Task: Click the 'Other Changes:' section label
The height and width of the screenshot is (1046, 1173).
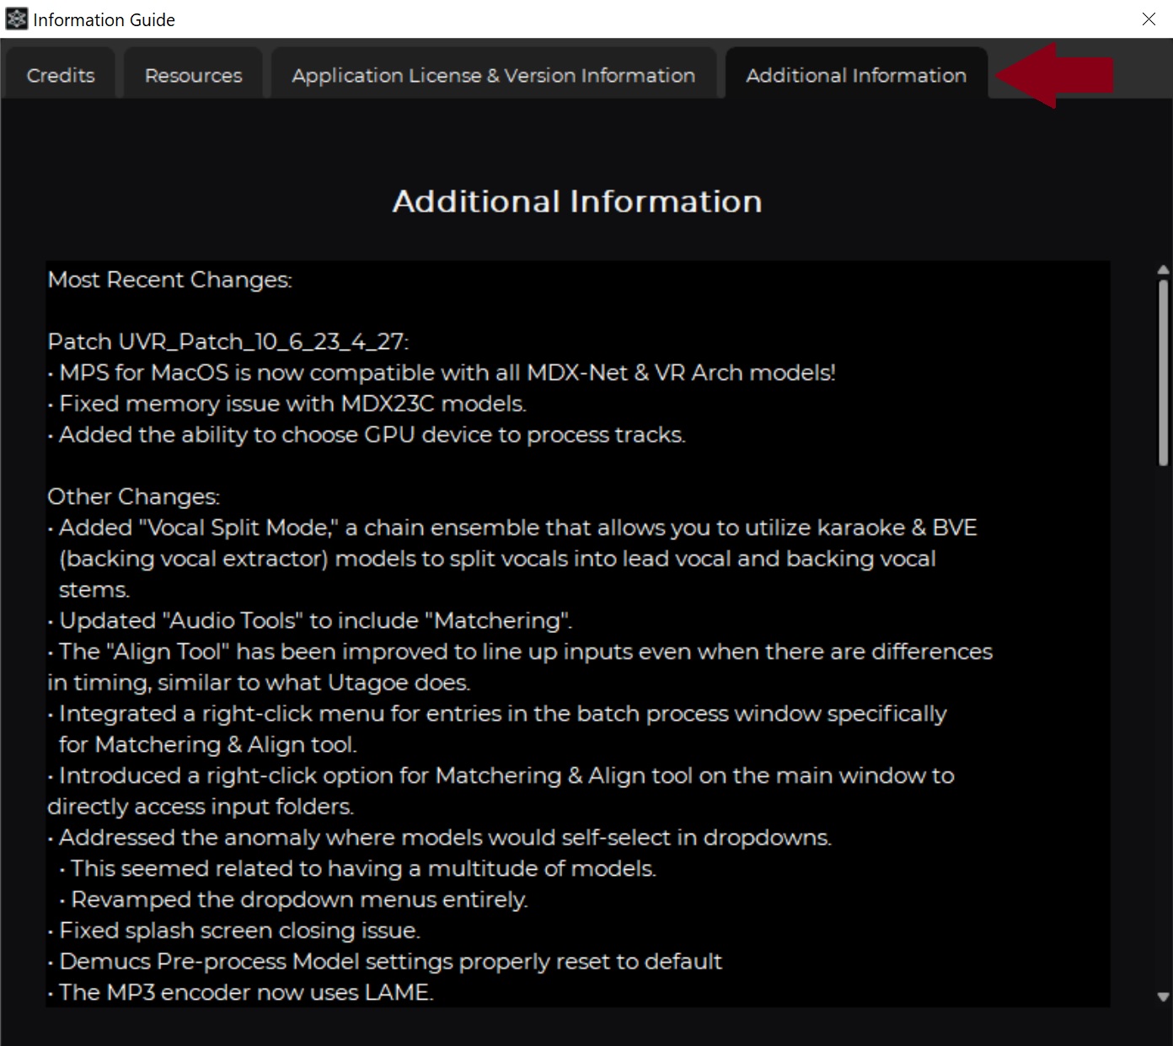Action: click(131, 496)
